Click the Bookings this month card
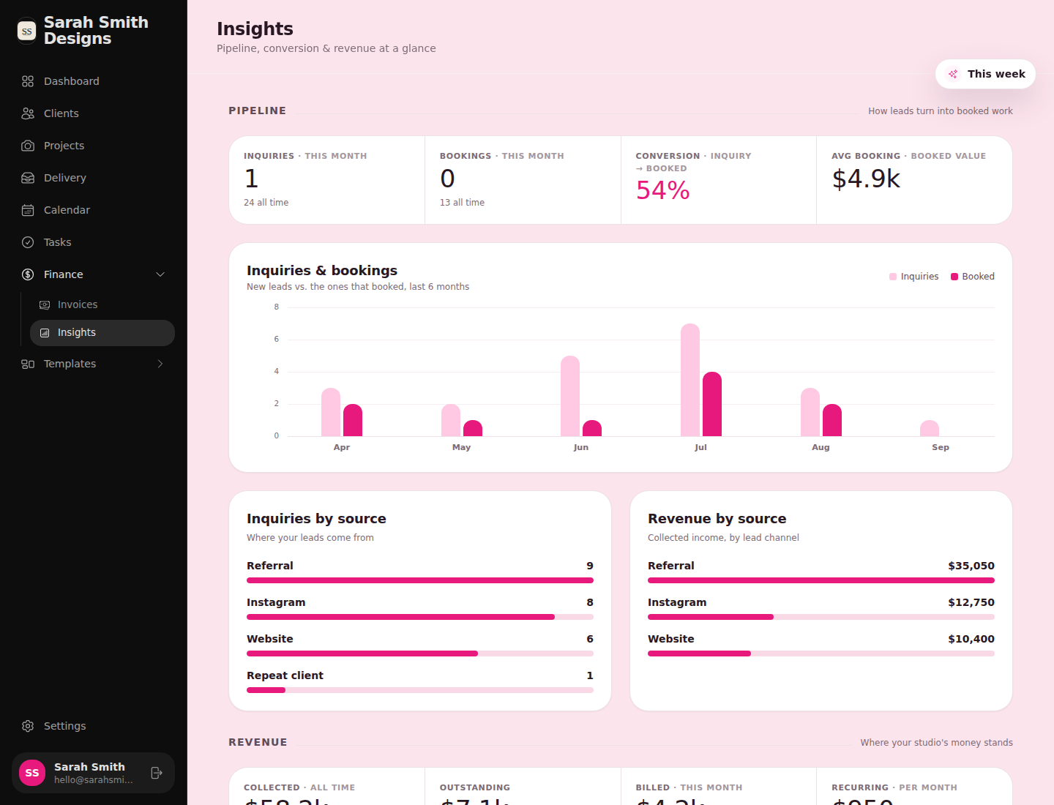Viewport: 1054px width, 805px height. point(523,180)
